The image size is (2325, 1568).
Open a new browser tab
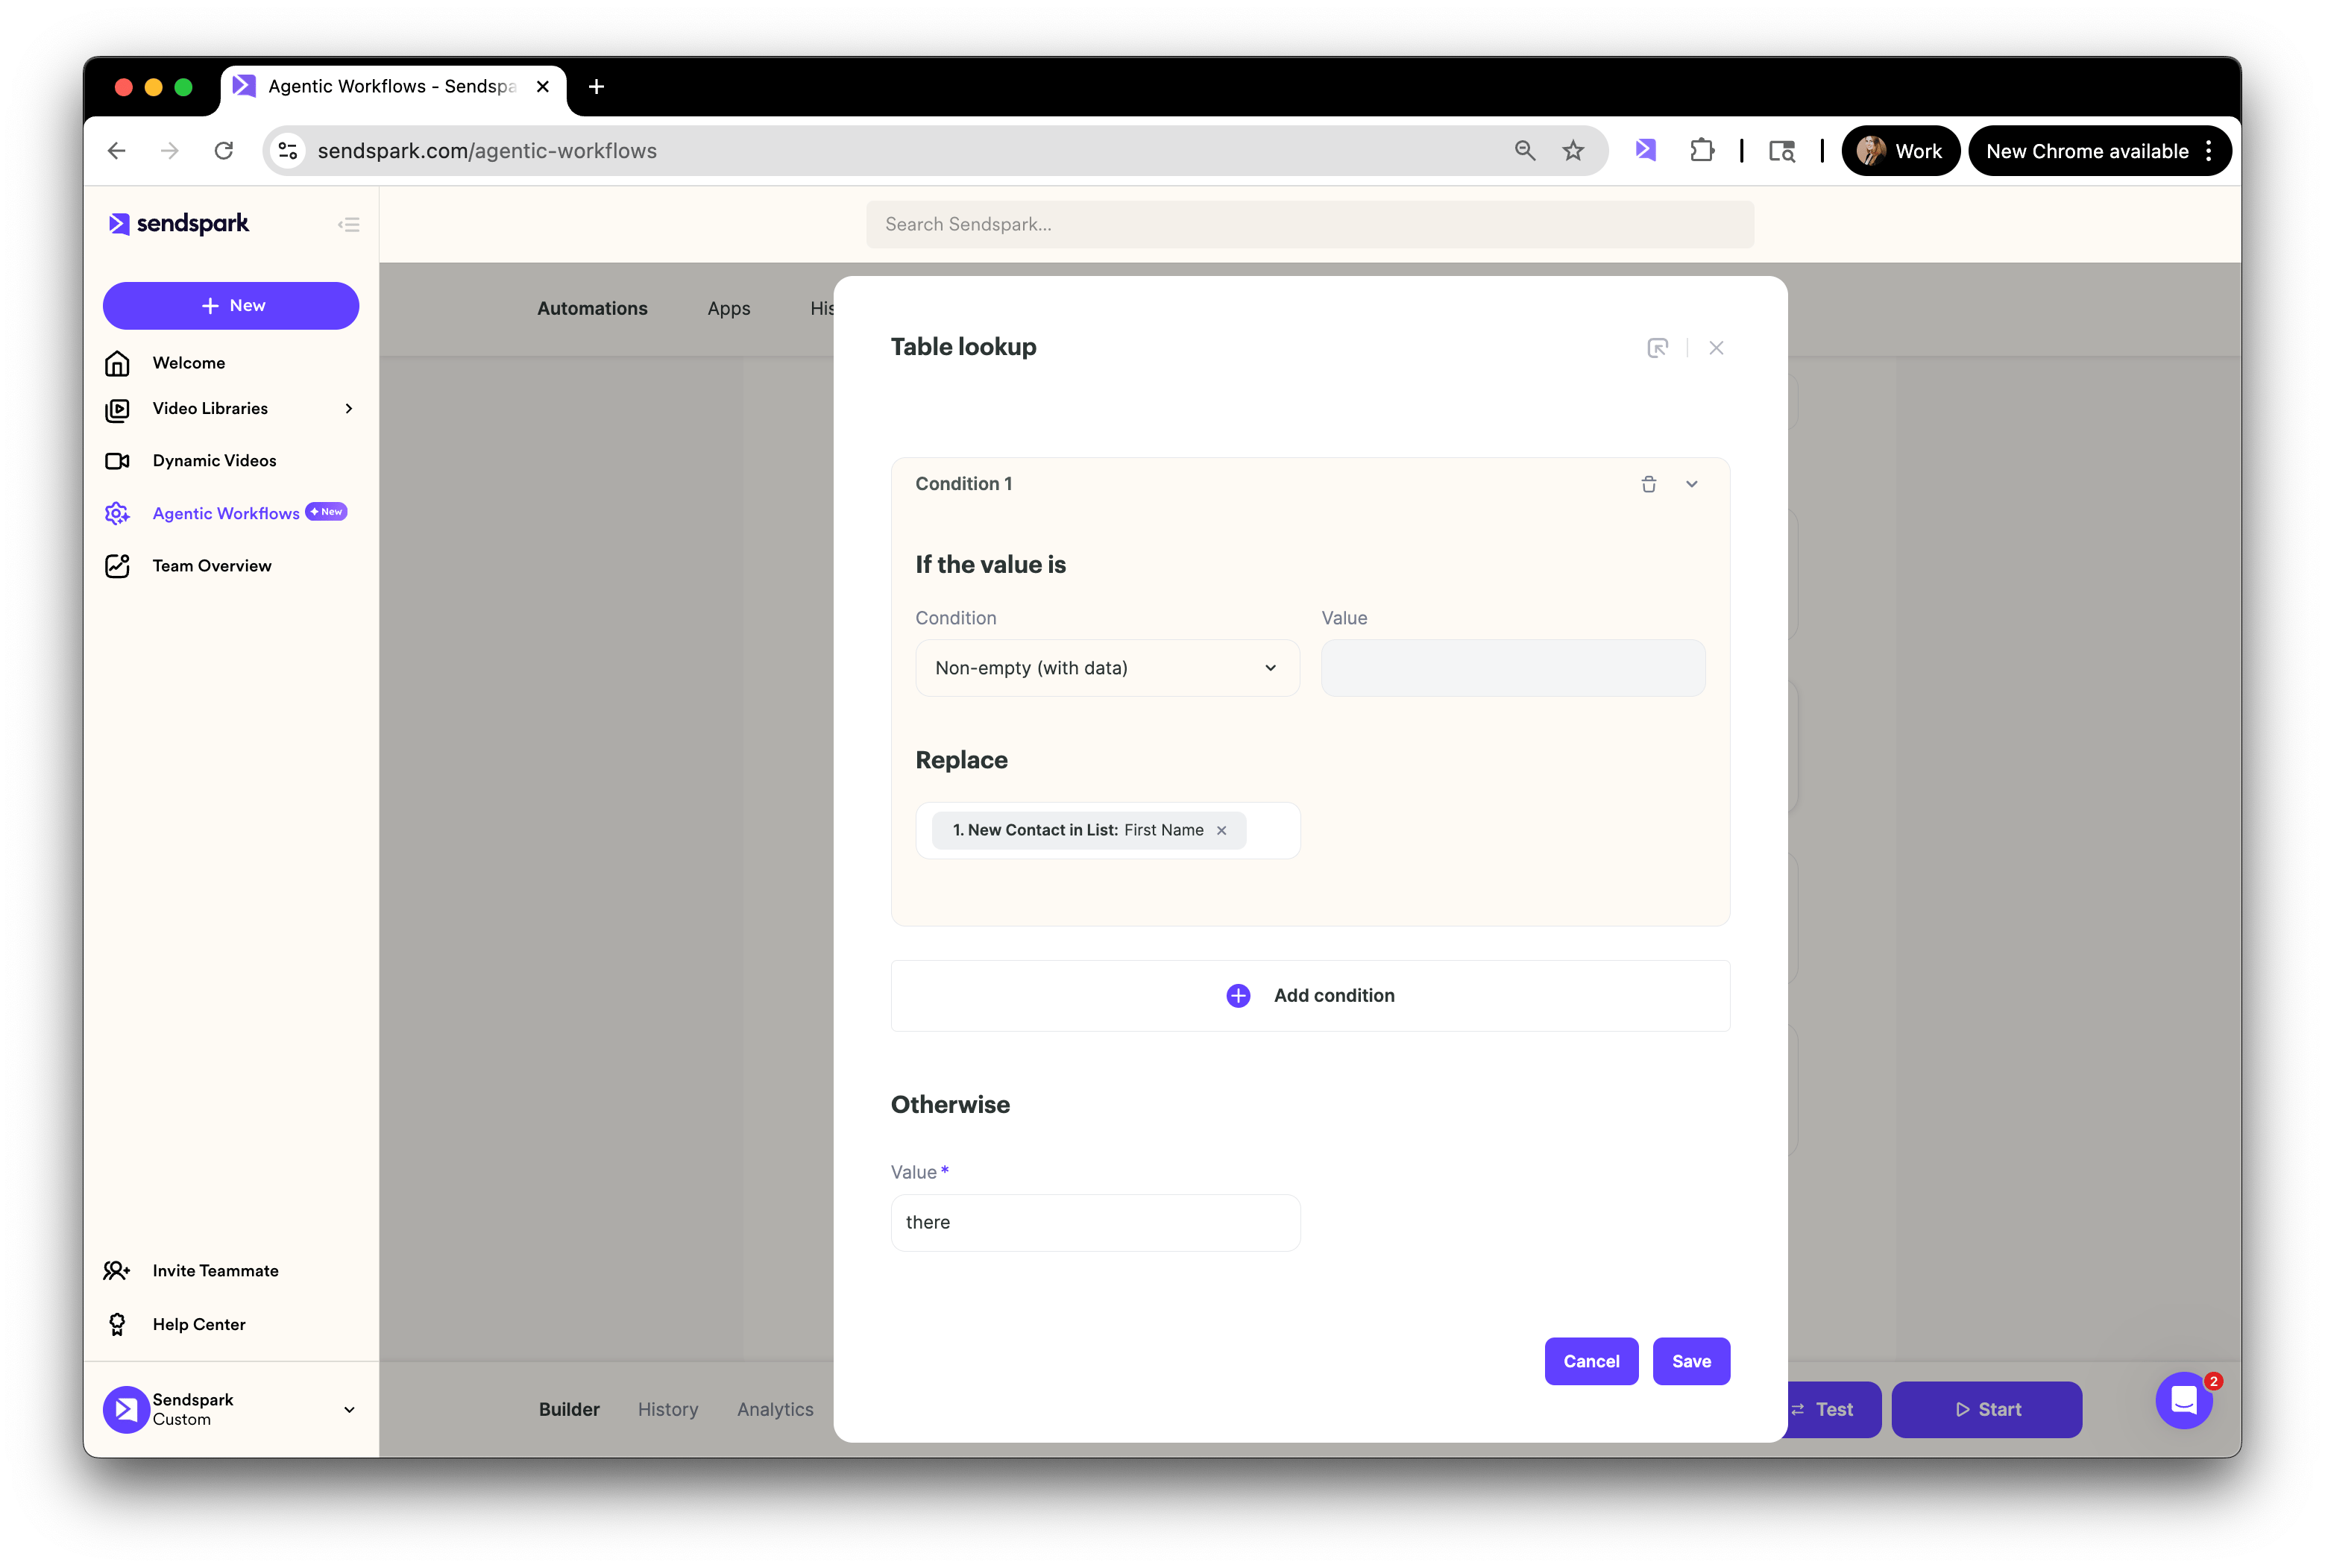tap(596, 87)
